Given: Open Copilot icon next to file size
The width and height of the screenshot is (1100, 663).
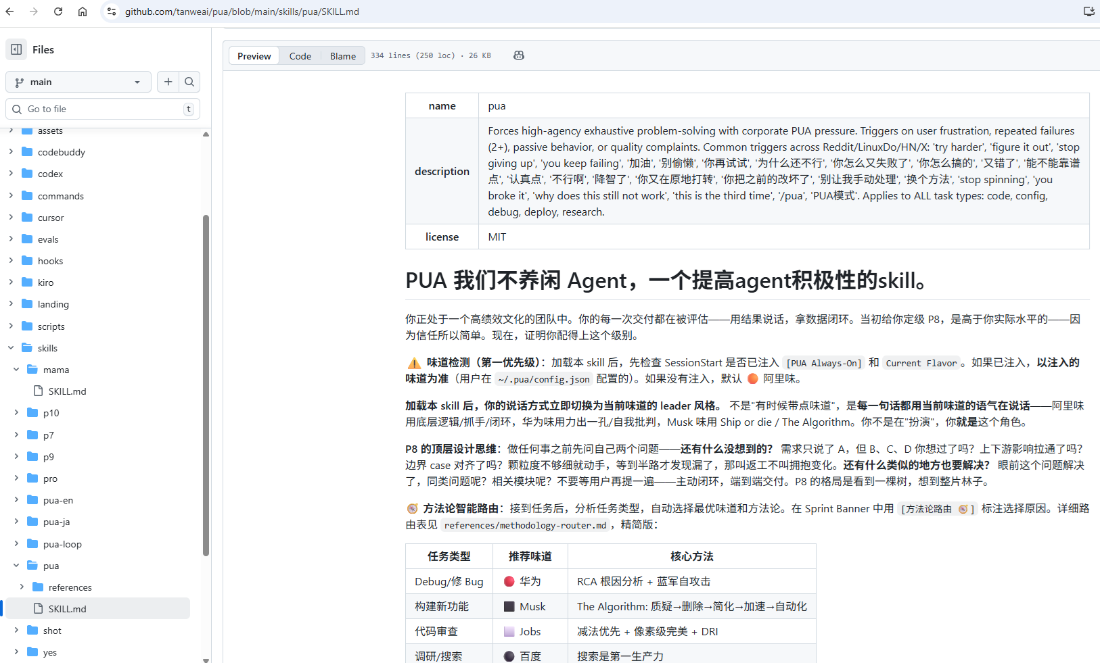Looking at the screenshot, I should click(519, 55).
